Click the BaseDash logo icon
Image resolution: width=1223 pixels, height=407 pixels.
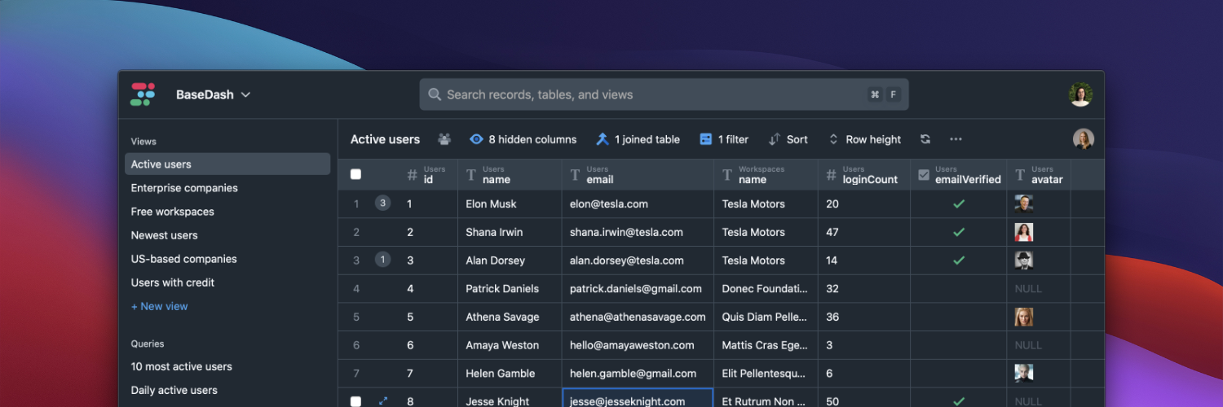(143, 94)
